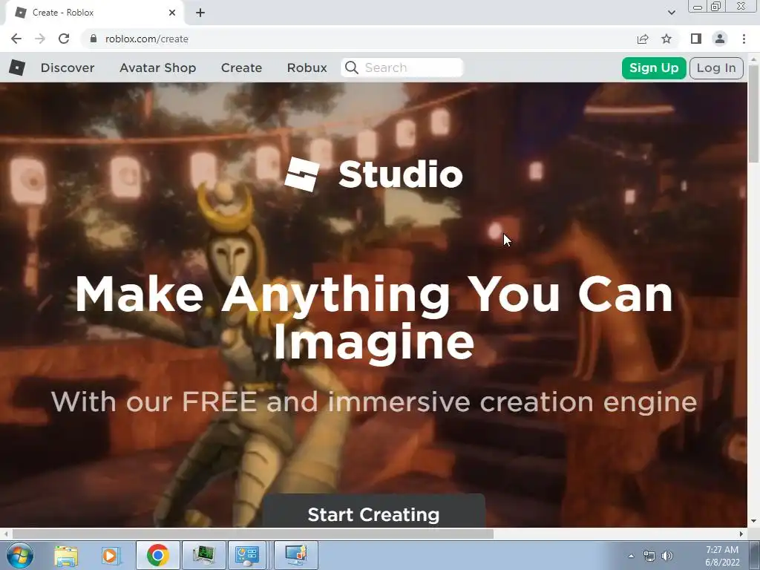Click the scroll-left arrow of horizontal scrollbar
The image size is (760, 570).
click(6, 534)
